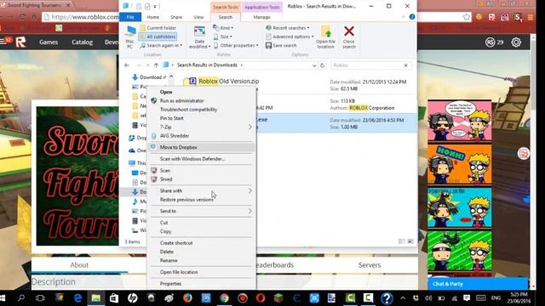Click Roblox settings gear icon
This screenshot has width=545, height=306.
pos(516,42)
